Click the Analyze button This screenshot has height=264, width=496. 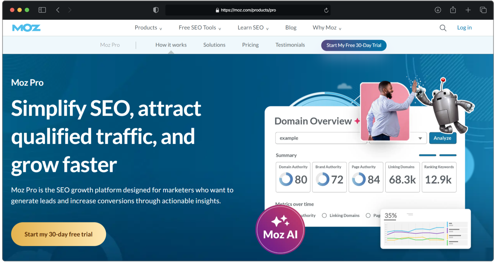(x=443, y=138)
